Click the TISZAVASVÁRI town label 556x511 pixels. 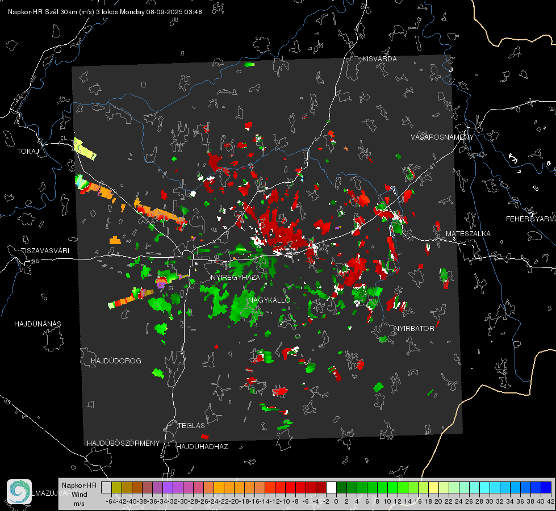click(x=45, y=251)
